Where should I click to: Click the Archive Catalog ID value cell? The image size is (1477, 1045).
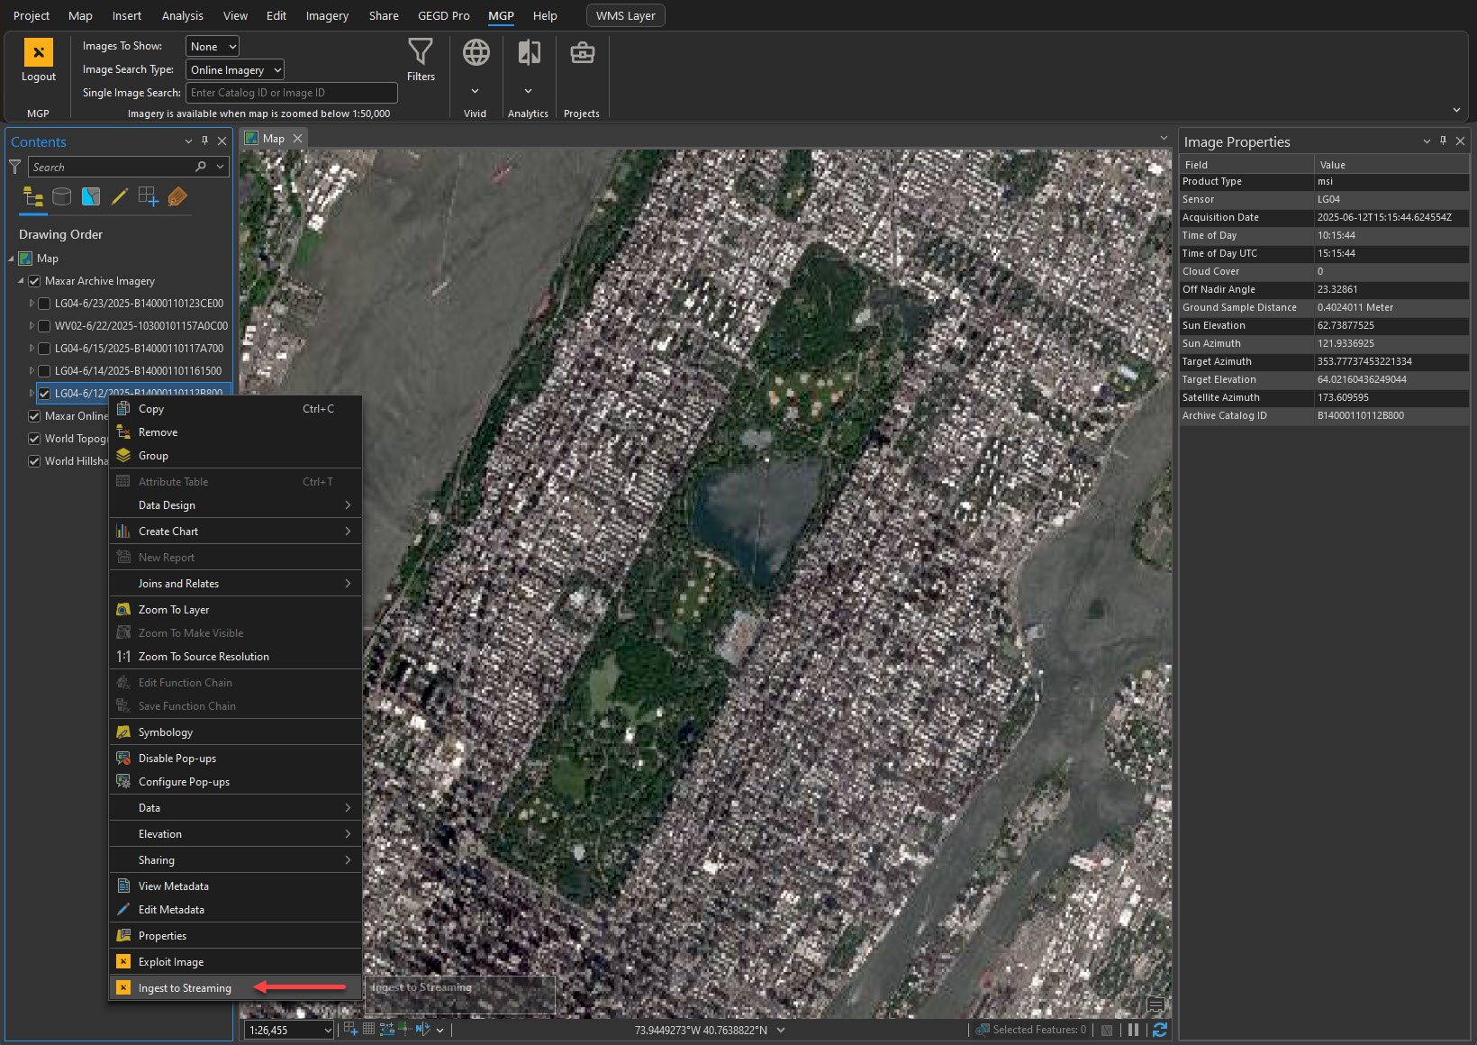1391,415
